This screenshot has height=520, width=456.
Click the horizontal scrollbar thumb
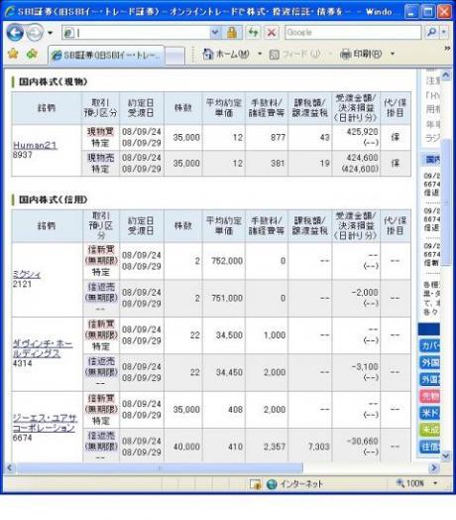159,468
